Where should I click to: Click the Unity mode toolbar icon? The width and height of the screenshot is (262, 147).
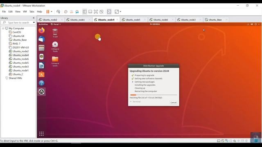tap(102, 12)
